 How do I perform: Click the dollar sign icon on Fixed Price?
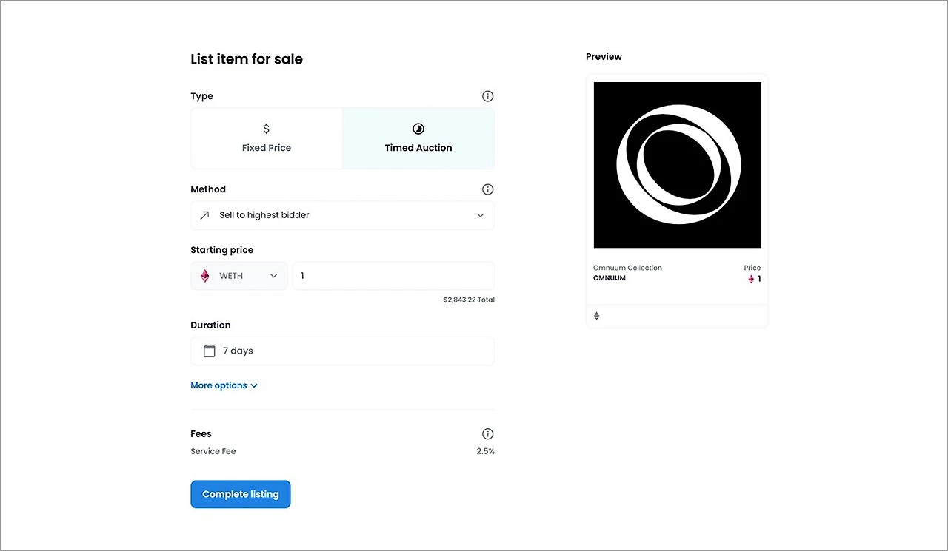267,129
